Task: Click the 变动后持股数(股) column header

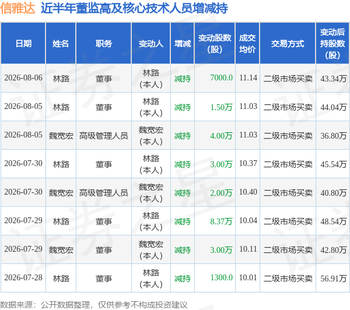Action: (332, 43)
